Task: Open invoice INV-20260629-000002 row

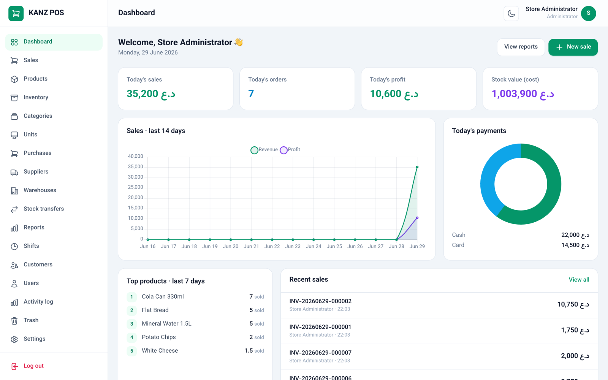Action: 439,305
